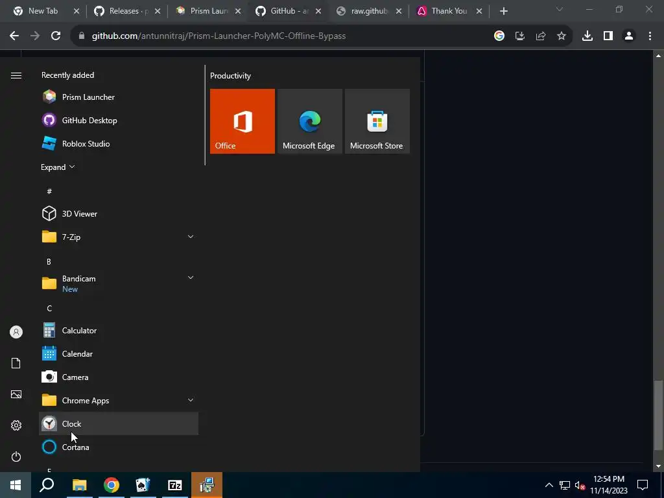Click the Productivity group heading
The image size is (664, 498).
[x=230, y=76]
